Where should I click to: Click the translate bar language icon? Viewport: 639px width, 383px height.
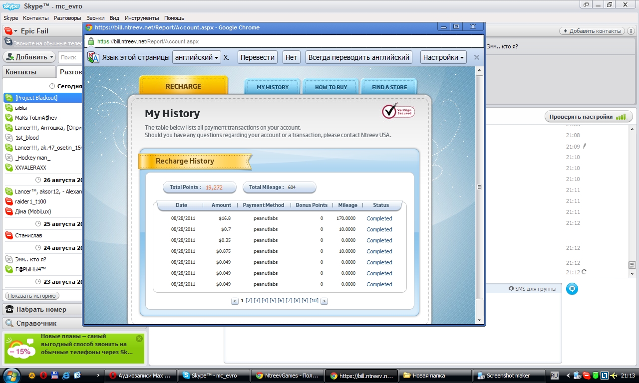point(93,57)
